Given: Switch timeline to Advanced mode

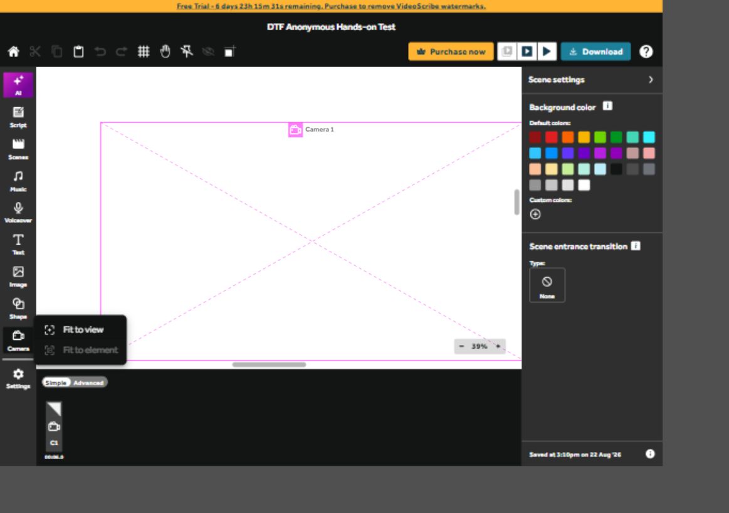Looking at the screenshot, I should 88,383.
